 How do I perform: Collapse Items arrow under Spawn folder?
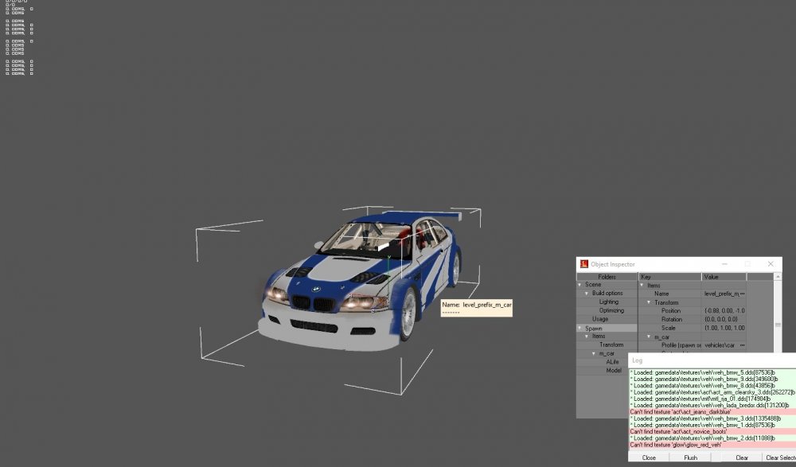[x=587, y=337]
